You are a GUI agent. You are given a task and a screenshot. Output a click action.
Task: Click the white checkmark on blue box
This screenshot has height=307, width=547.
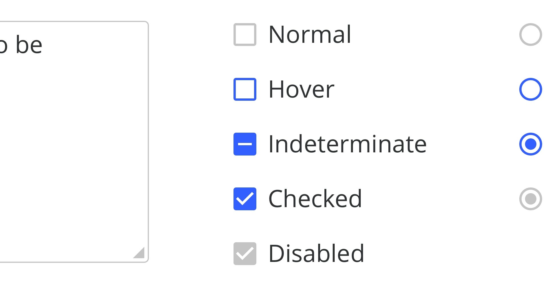(245, 199)
